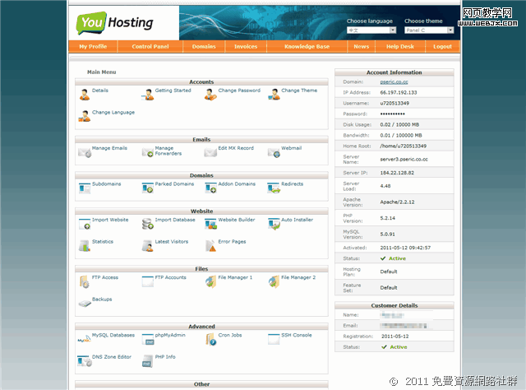This screenshot has width=526, height=390.
Task: Click the Website Builder icon
Action: (x=210, y=224)
